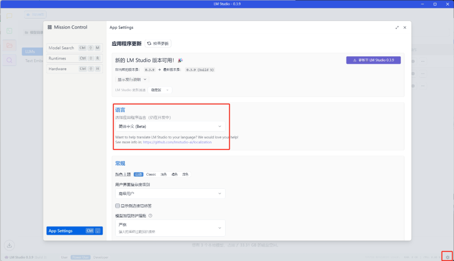The image size is (454, 261).
Task: Open the 高级用户 UI complexity dropdown
Action: [x=170, y=194]
